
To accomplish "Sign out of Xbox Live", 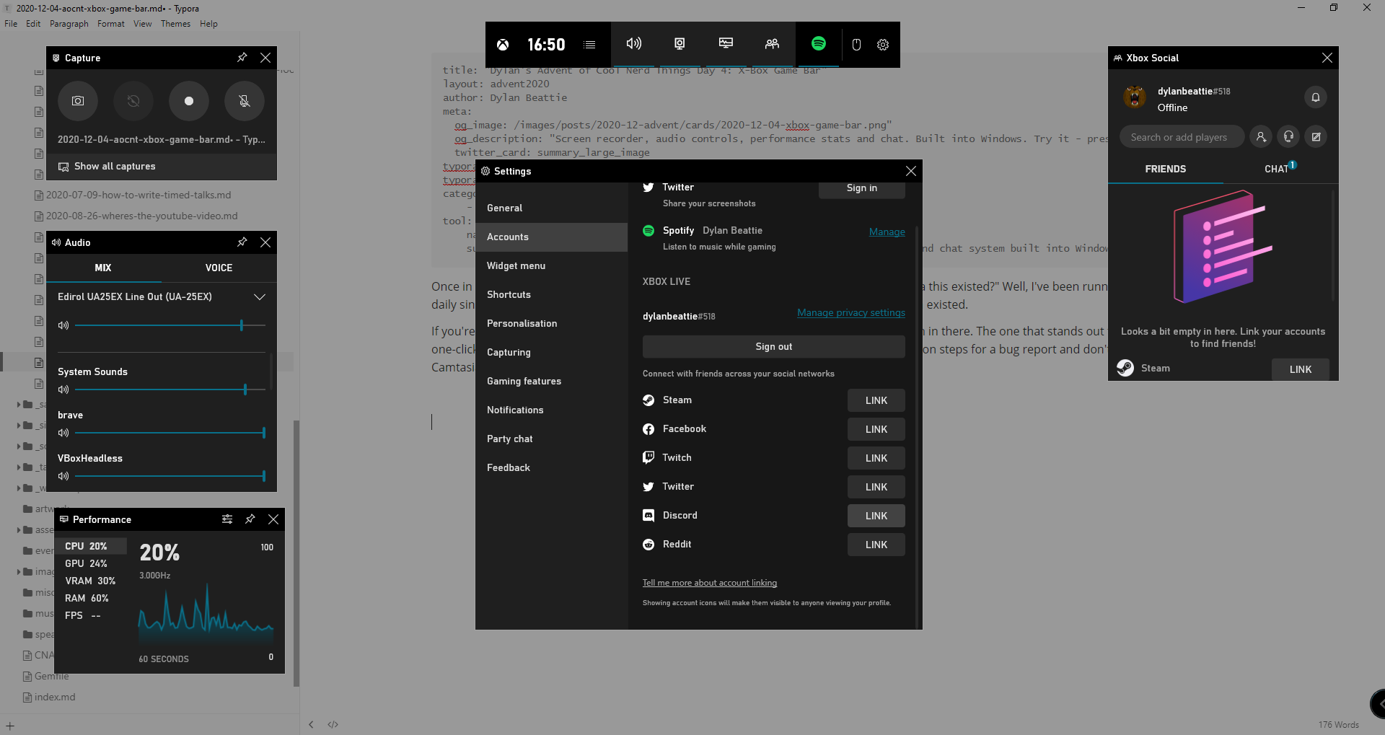I will click(773, 346).
